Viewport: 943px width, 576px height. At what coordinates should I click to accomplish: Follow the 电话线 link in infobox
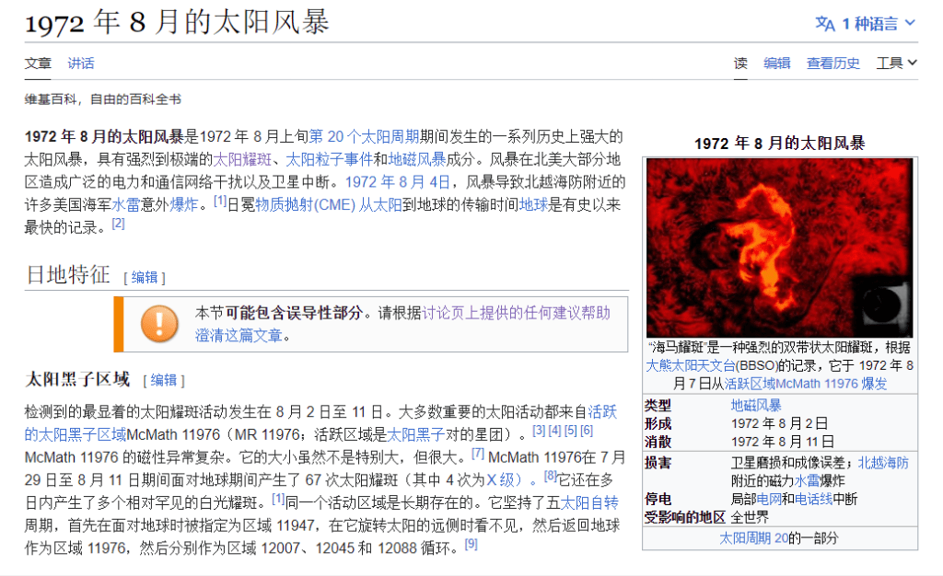pyautogui.click(x=814, y=499)
